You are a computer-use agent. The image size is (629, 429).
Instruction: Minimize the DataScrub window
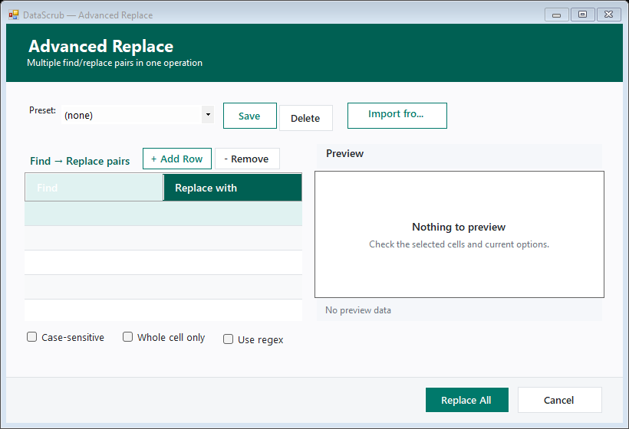click(556, 15)
